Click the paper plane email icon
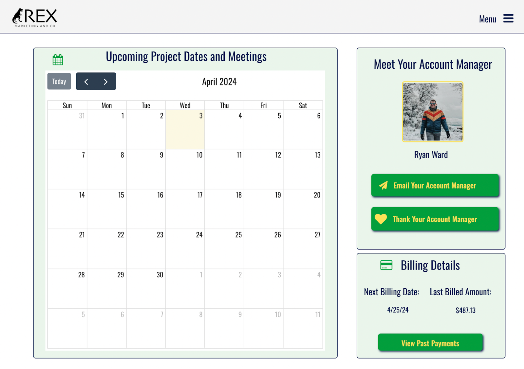This screenshot has width=524, height=369. click(383, 185)
